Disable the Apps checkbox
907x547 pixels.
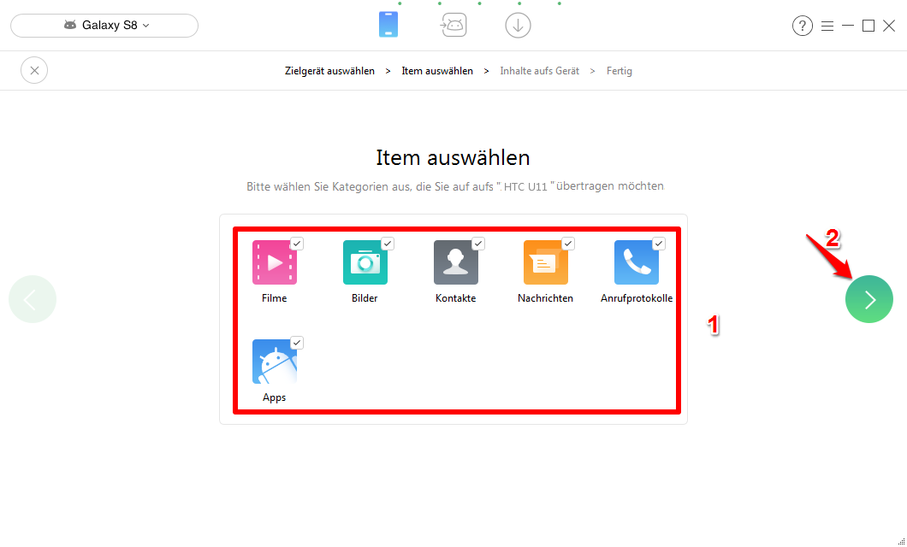tap(296, 342)
